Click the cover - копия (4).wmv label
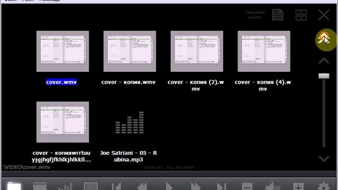The width and height of the screenshot is (338, 190). pyautogui.click(x=263, y=85)
